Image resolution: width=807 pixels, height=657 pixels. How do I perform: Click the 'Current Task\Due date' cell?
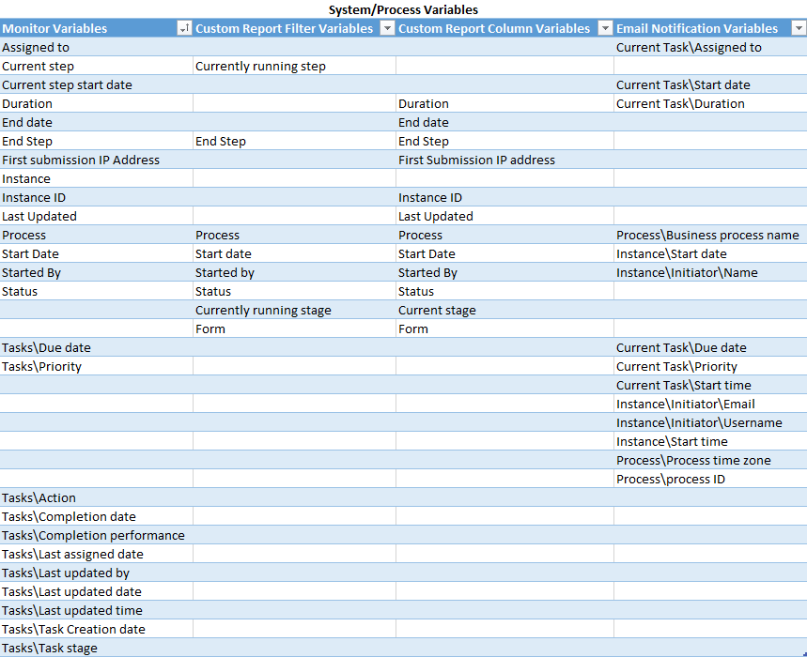click(710, 347)
